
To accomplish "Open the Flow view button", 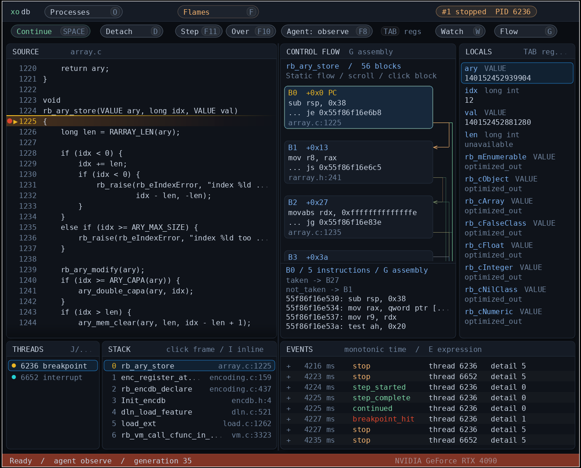I will point(526,31).
